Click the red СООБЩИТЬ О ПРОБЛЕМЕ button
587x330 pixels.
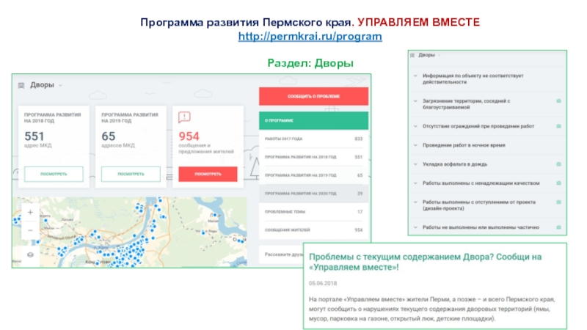[x=313, y=96]
